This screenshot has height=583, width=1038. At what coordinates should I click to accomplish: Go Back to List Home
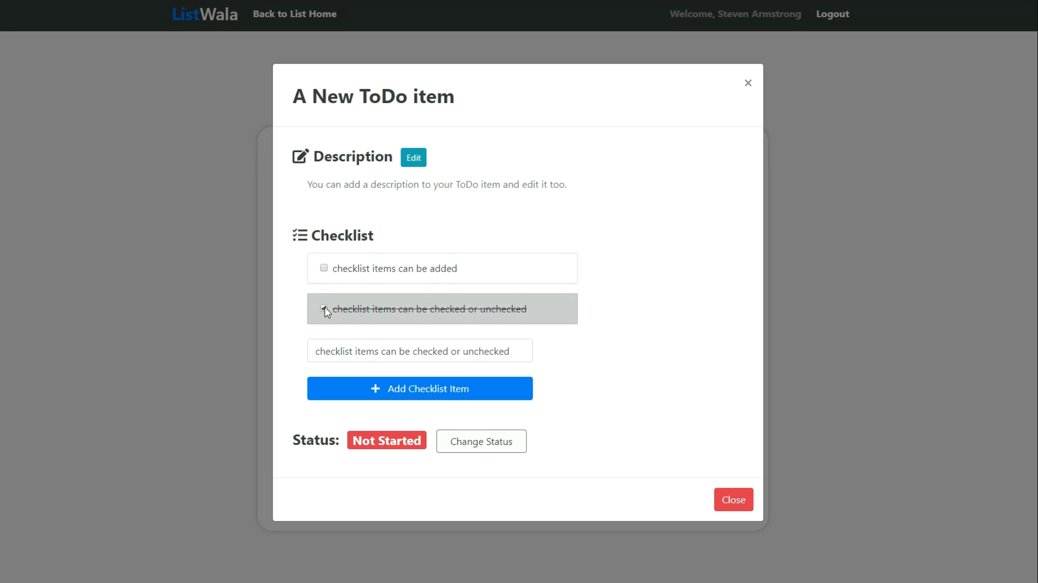[295, 14]
